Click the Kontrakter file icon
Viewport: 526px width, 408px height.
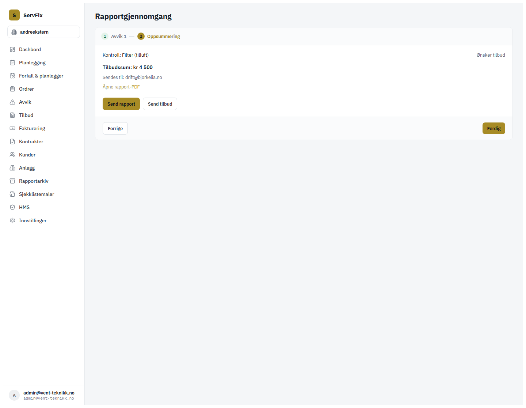click(12, 141)
